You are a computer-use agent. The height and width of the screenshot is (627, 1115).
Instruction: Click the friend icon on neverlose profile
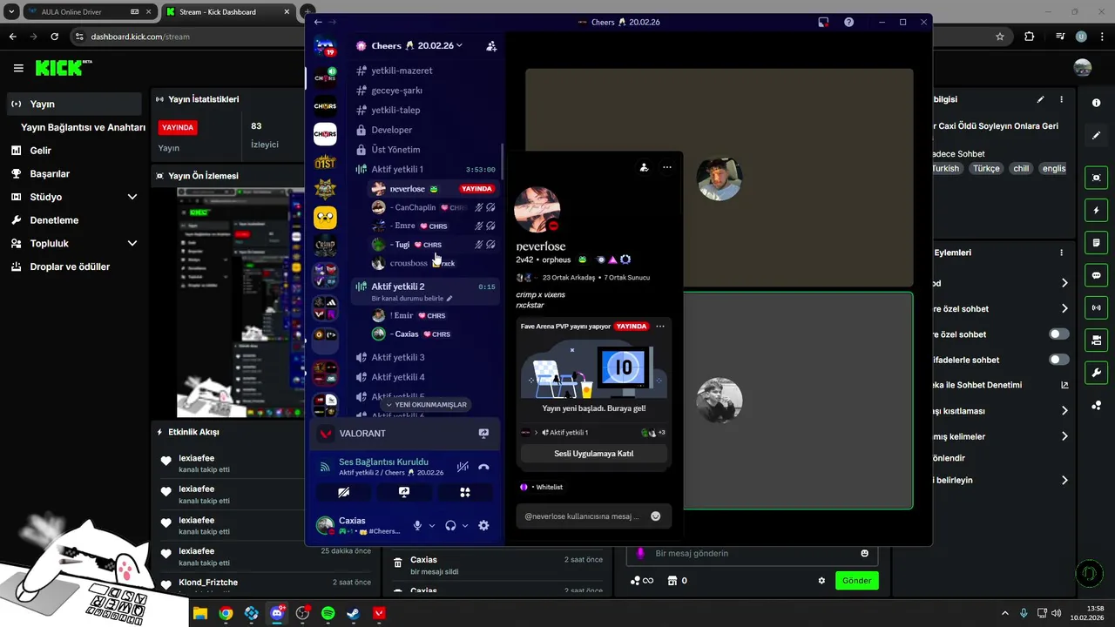tap(644, 167)
